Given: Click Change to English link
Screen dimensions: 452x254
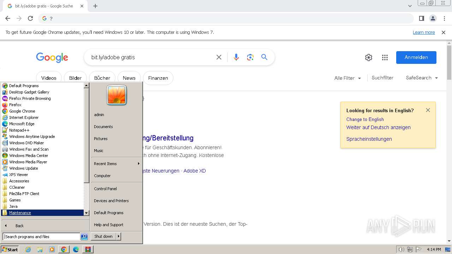Looking at the screenshot, I should [x=365, y=120].
